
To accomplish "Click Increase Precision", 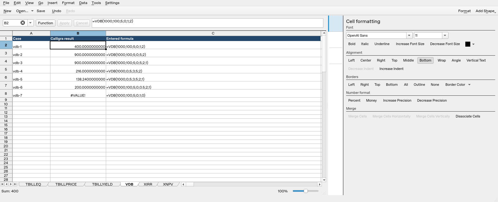I will 397,100.
